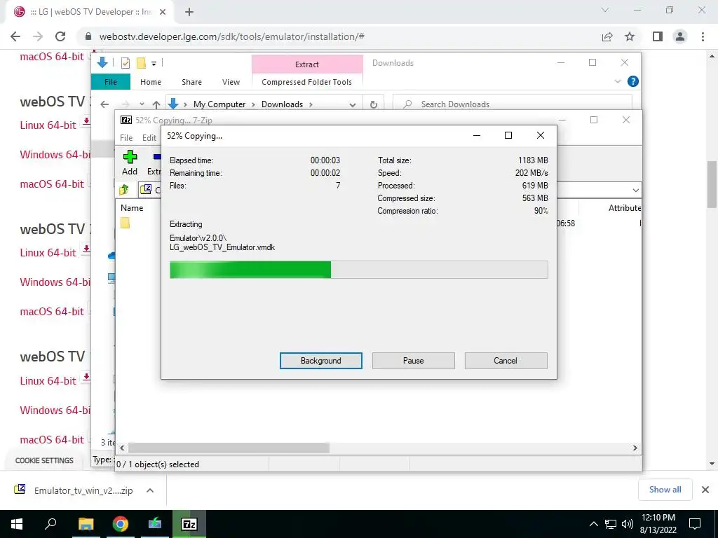Select the folder item in 7-Zip list
Image resolution: width=718 pixels, height=538 pixels.
point(125,223)
